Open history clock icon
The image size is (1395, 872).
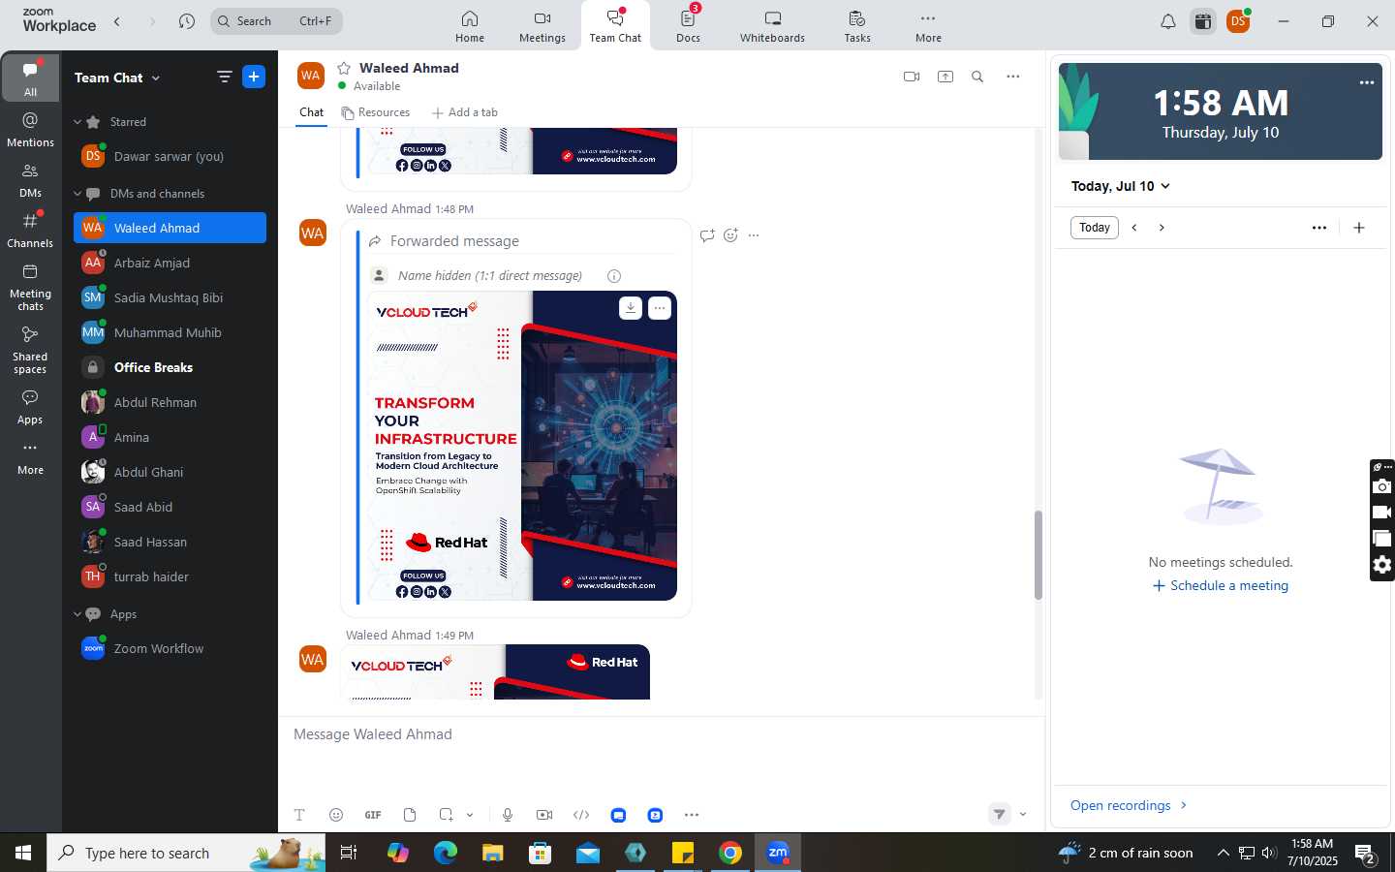[x=187, y=20]
